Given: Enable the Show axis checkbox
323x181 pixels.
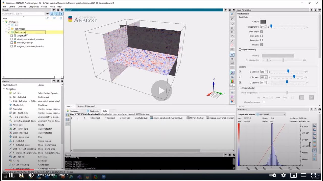Looking at the screenshot, I should (x=261, y=40).
